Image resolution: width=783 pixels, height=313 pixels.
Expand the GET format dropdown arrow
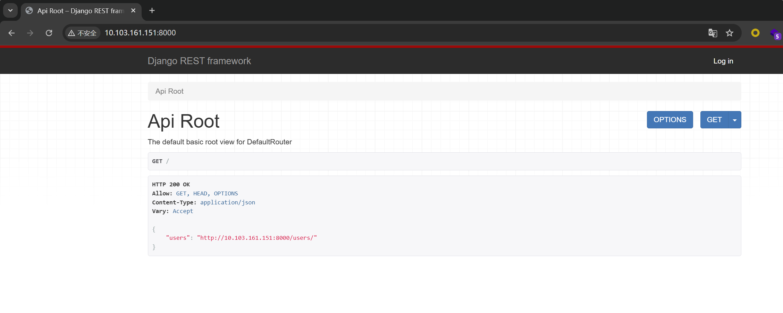pos(735,120)
